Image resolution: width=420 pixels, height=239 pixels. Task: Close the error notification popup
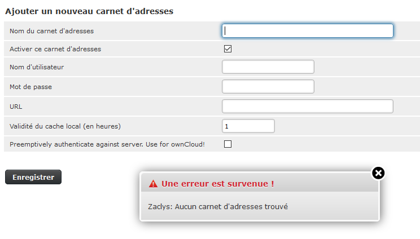coord(379,173)
